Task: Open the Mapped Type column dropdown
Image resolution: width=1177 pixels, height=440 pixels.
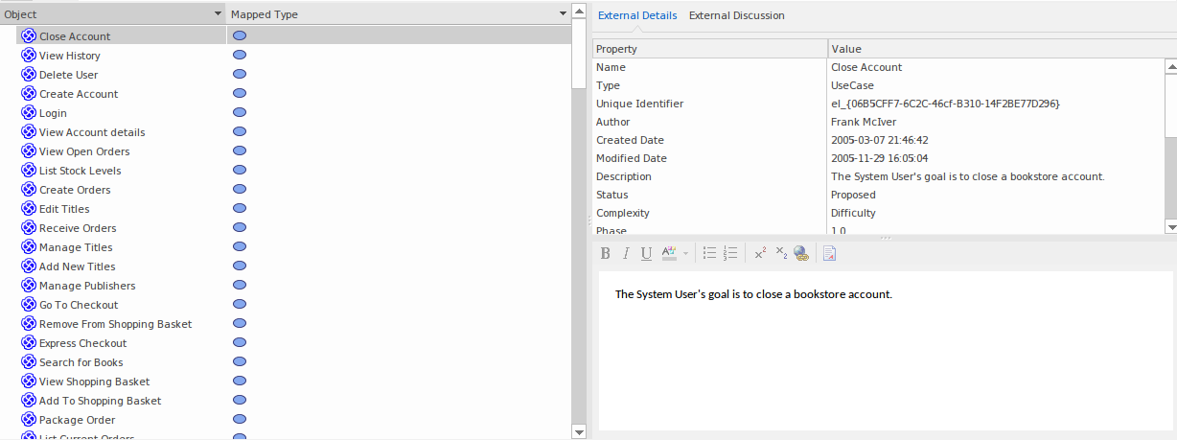Action: [563, 14]
